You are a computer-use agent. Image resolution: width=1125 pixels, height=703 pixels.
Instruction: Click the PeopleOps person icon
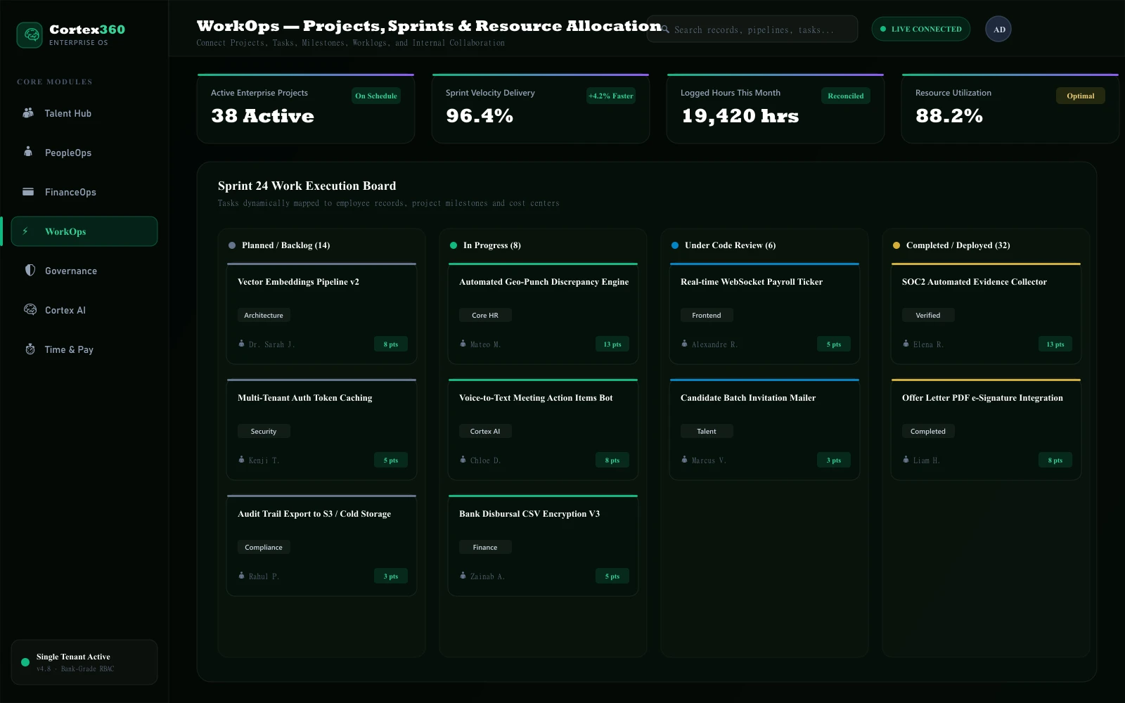28,151
